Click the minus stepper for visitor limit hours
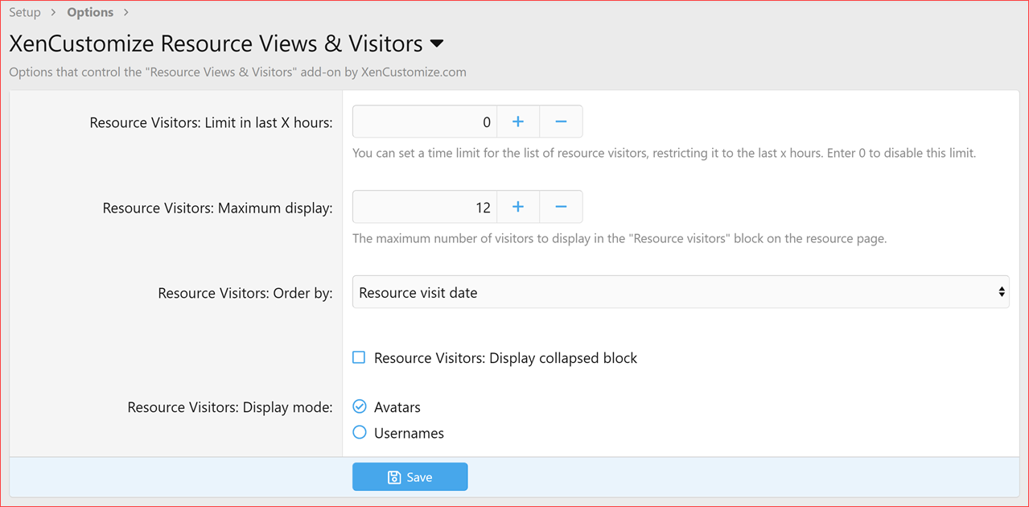 [x=561, y=122]
